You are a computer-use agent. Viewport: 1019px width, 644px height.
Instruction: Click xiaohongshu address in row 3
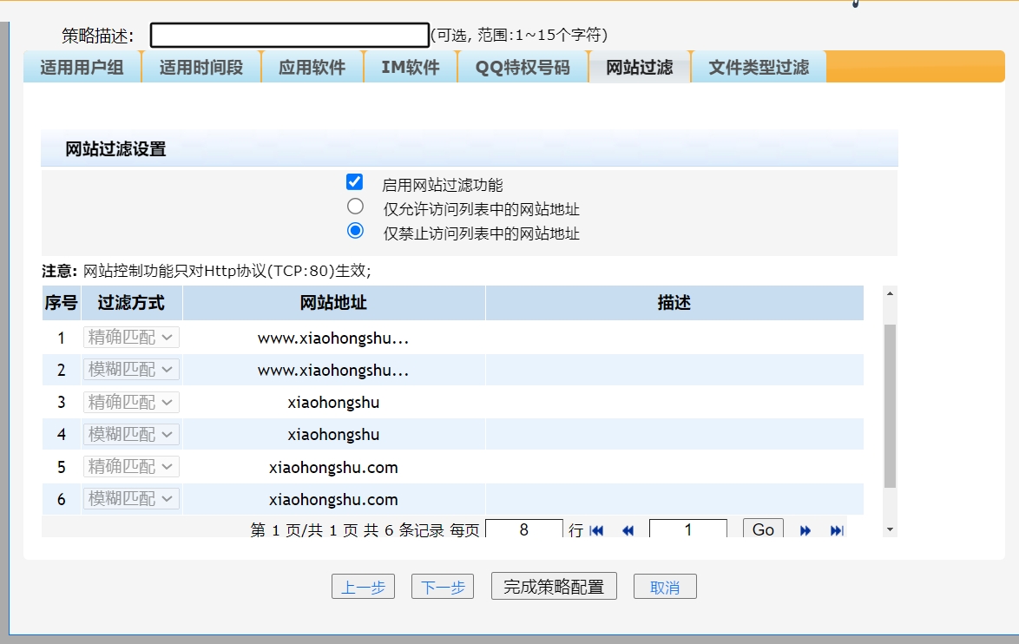point(333,403)
